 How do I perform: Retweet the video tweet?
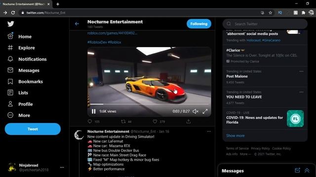[123, 121]
